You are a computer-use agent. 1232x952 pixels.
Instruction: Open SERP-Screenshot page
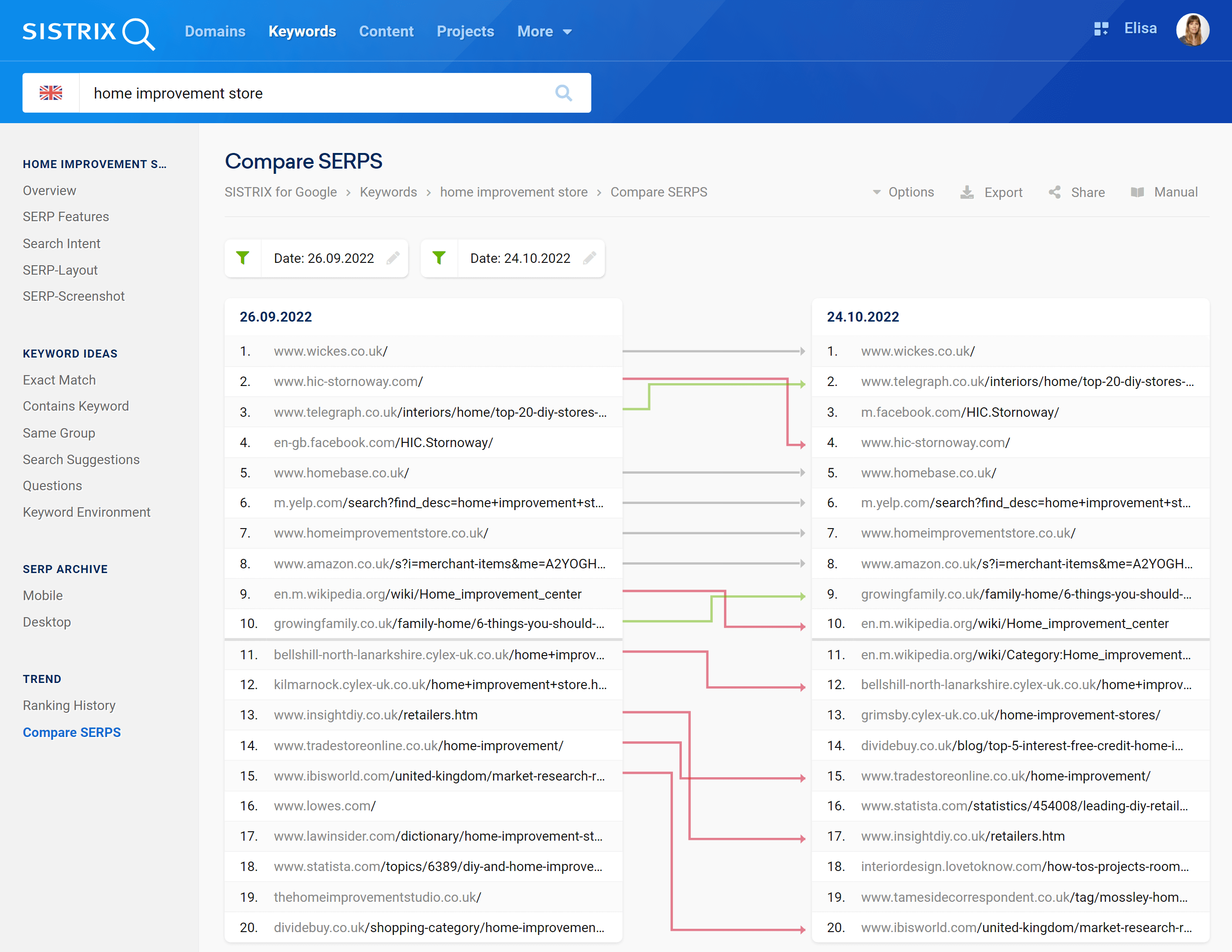74,296
